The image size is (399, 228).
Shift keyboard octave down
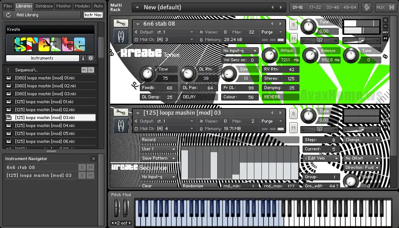(x=113, y=223)
